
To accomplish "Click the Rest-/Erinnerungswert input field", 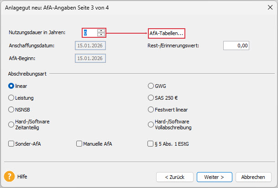I will (236, 46).
